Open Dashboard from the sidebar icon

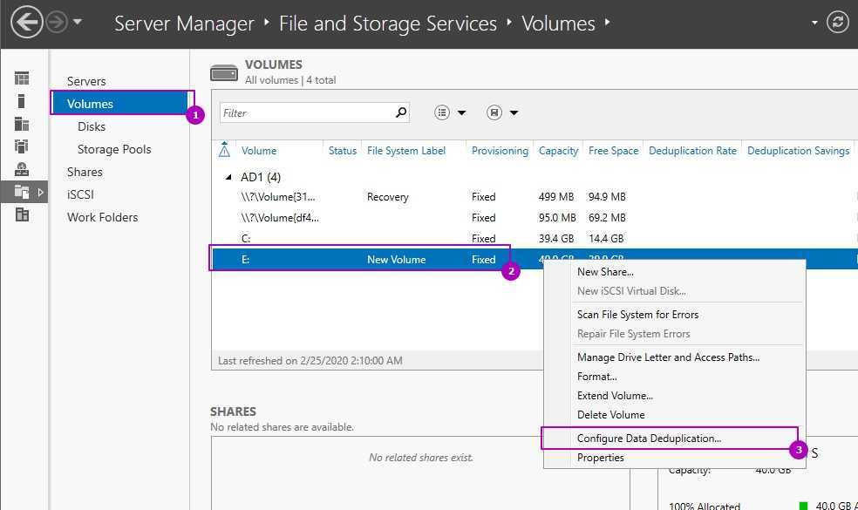click(x=22, y=78)
